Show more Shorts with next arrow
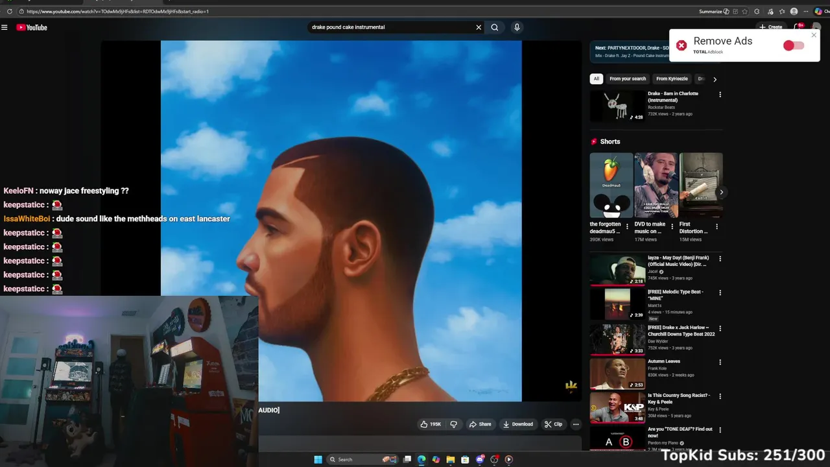This screenshot has height=467, width=830. click(x=721, y=192)
